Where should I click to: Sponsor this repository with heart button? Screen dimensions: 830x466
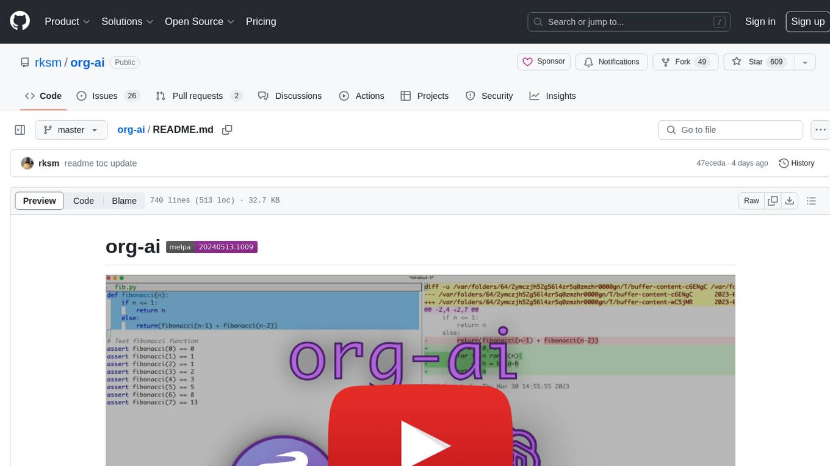pyautogui.click(x=544, y=62)
